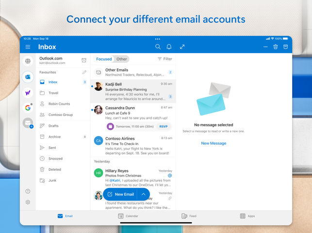
Task: Open the Robin Counts favourite
Action: [x=63, y=104]
